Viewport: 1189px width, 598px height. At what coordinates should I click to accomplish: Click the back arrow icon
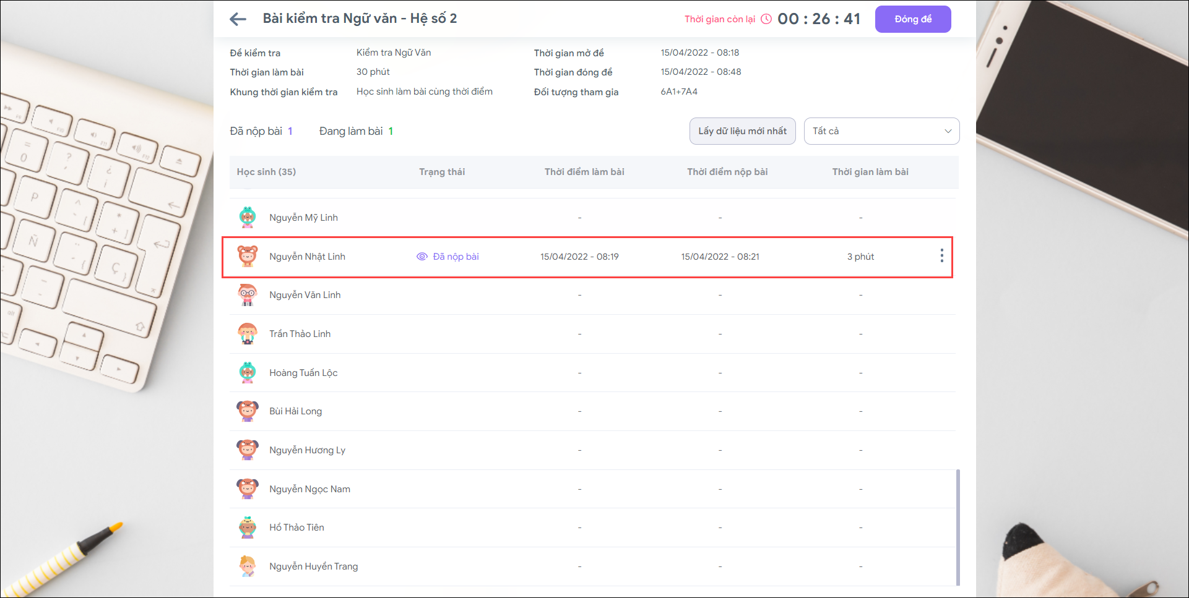tap(238, 19)
